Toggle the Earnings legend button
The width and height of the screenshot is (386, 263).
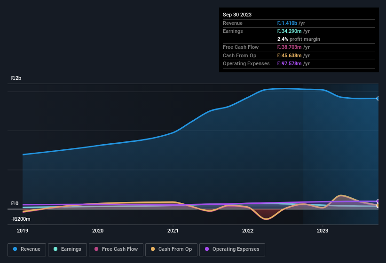pyautogui.click(x=67, y=249)
